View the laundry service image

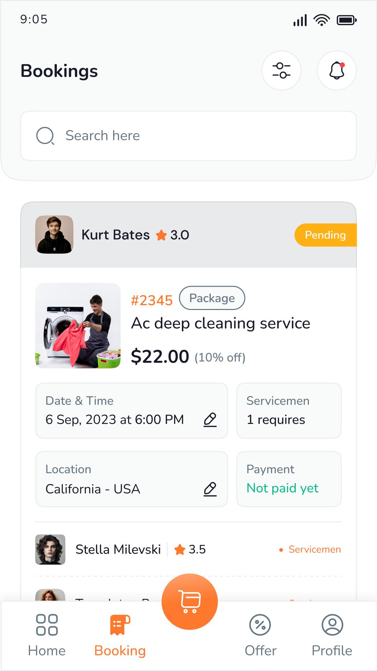[x=78, y=325]
